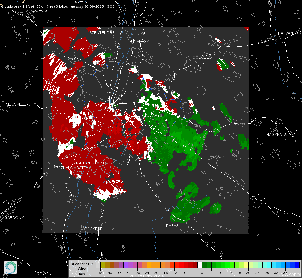Click the DOROG map label
The image size is (302, 278).
(x=40, y=11)
